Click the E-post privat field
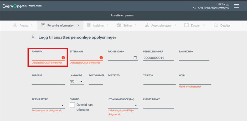 (x=158, y=105)
